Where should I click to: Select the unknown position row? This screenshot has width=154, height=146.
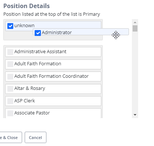click(x=53, y=26)
